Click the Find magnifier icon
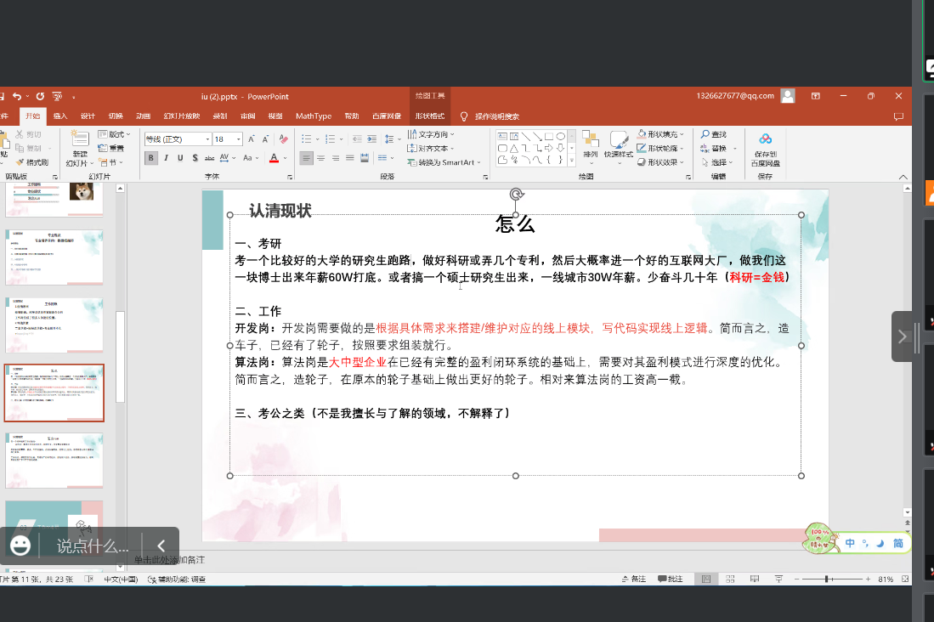The height and width of the screenshot is (622, 934). point(705,135)
